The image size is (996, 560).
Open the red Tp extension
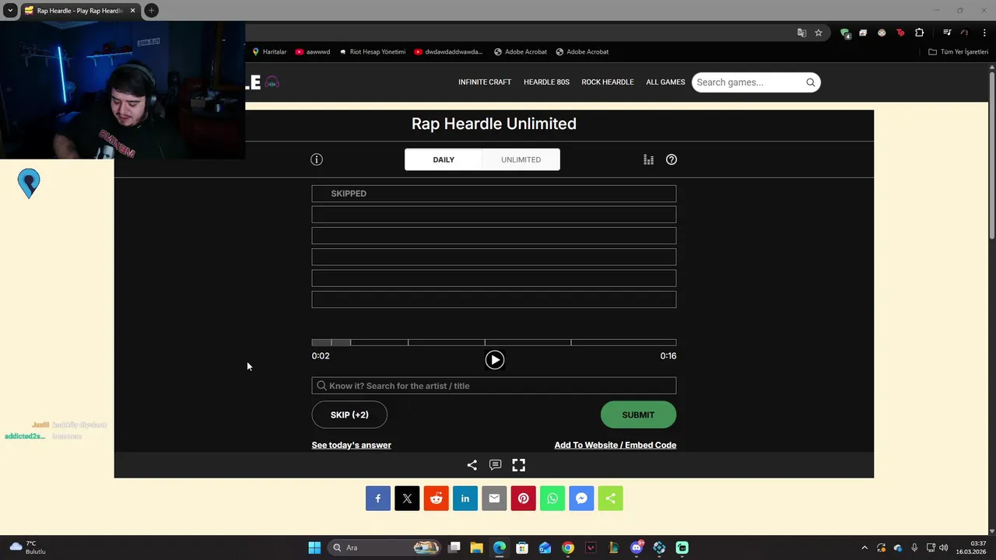(x=900, y=33)
